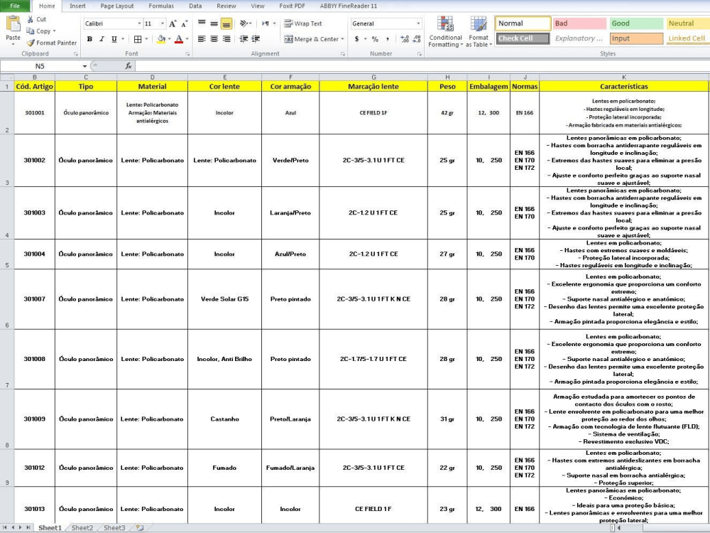Image resolution: width=710 pixels, height=533 pixels.
Task: Click in the formula bar field
Action: point(421,66)
